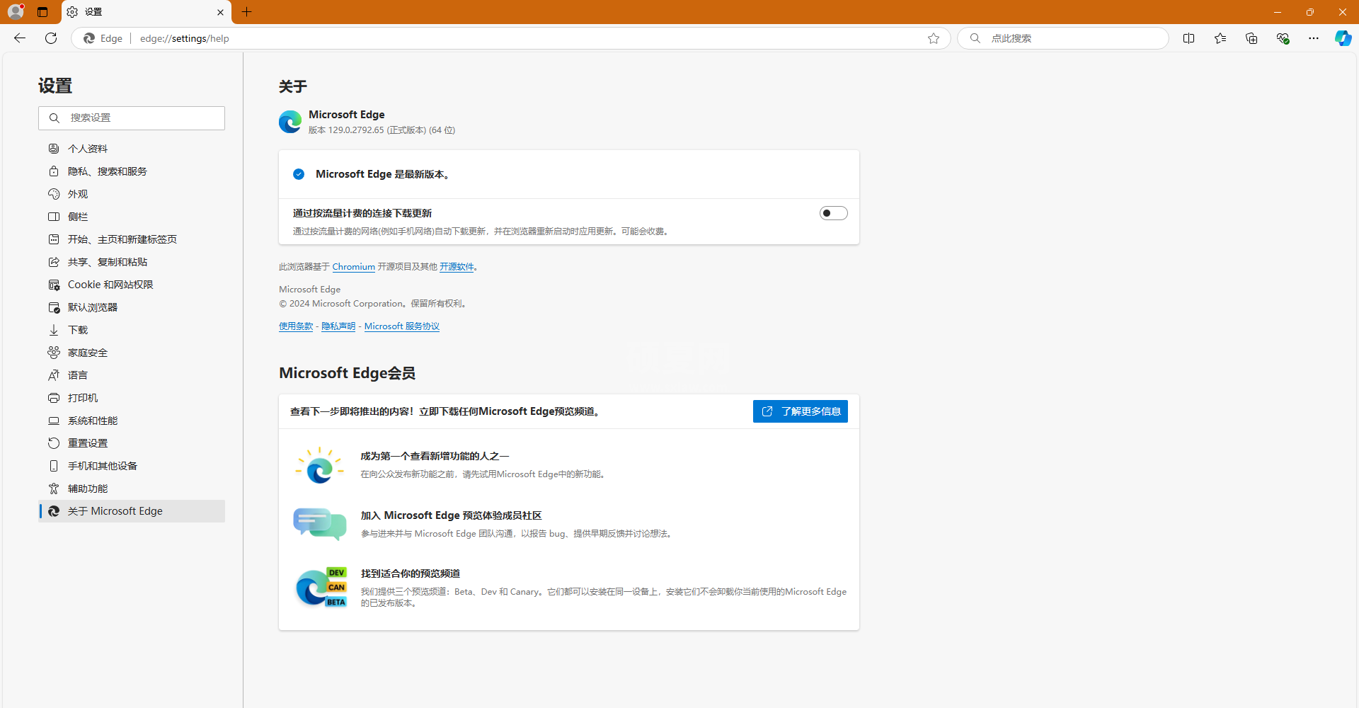Screen dimensions: 1359x708
Task: Open 辅助功能 settings section
Action: coord(132,489)
